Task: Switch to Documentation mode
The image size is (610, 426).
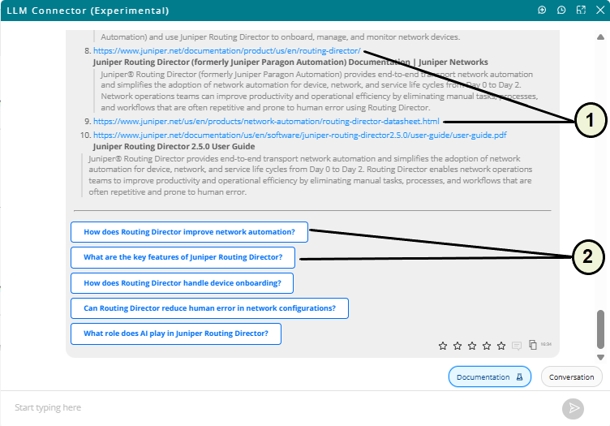Action: coord(490,377)
